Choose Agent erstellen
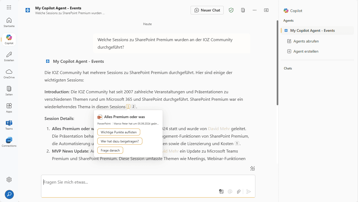This screenshot has width=358, height=202. tap(305, 51)
